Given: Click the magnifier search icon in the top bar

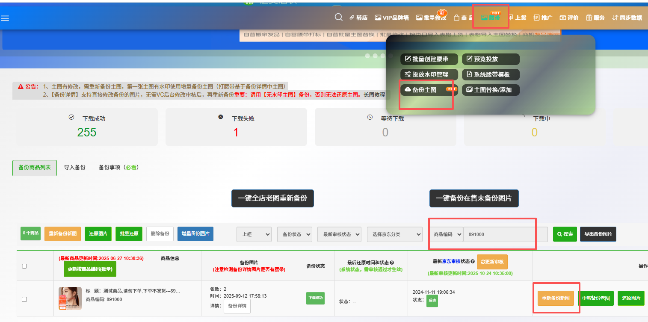Looking at the screenshot, I should click(x=338, y=17).
